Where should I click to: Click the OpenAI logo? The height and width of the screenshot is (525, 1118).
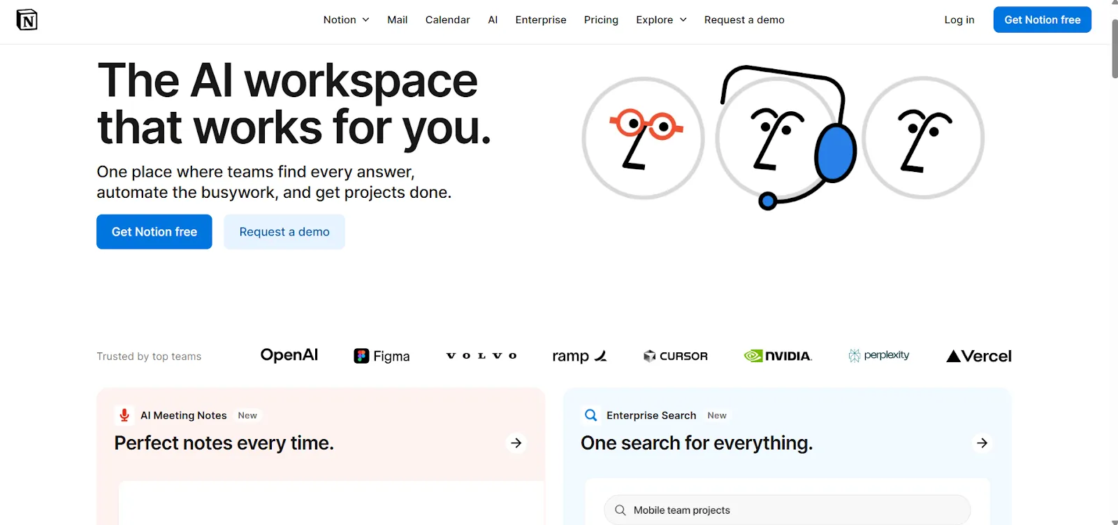pyautogui.click(x=289, y=355)
